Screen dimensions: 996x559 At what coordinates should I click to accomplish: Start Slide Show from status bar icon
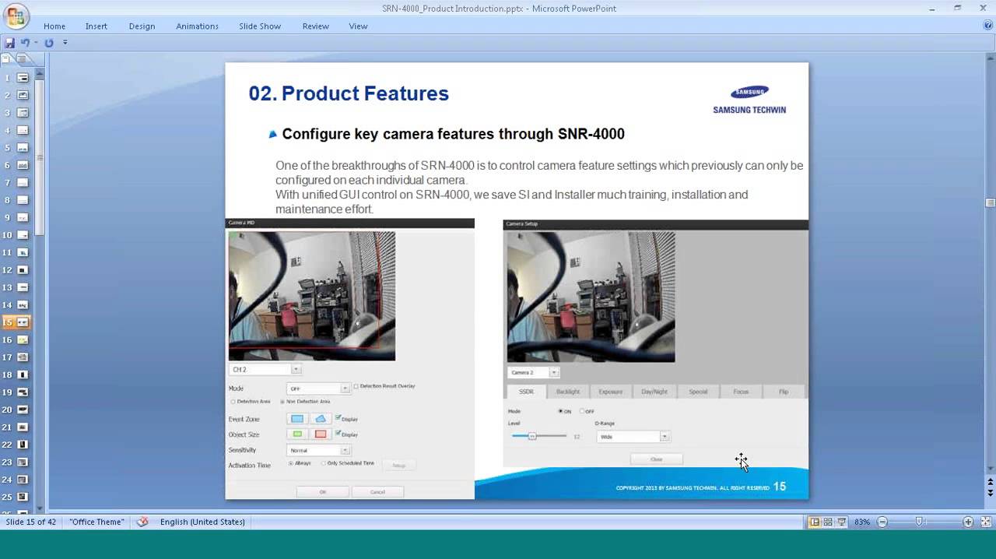841,522
